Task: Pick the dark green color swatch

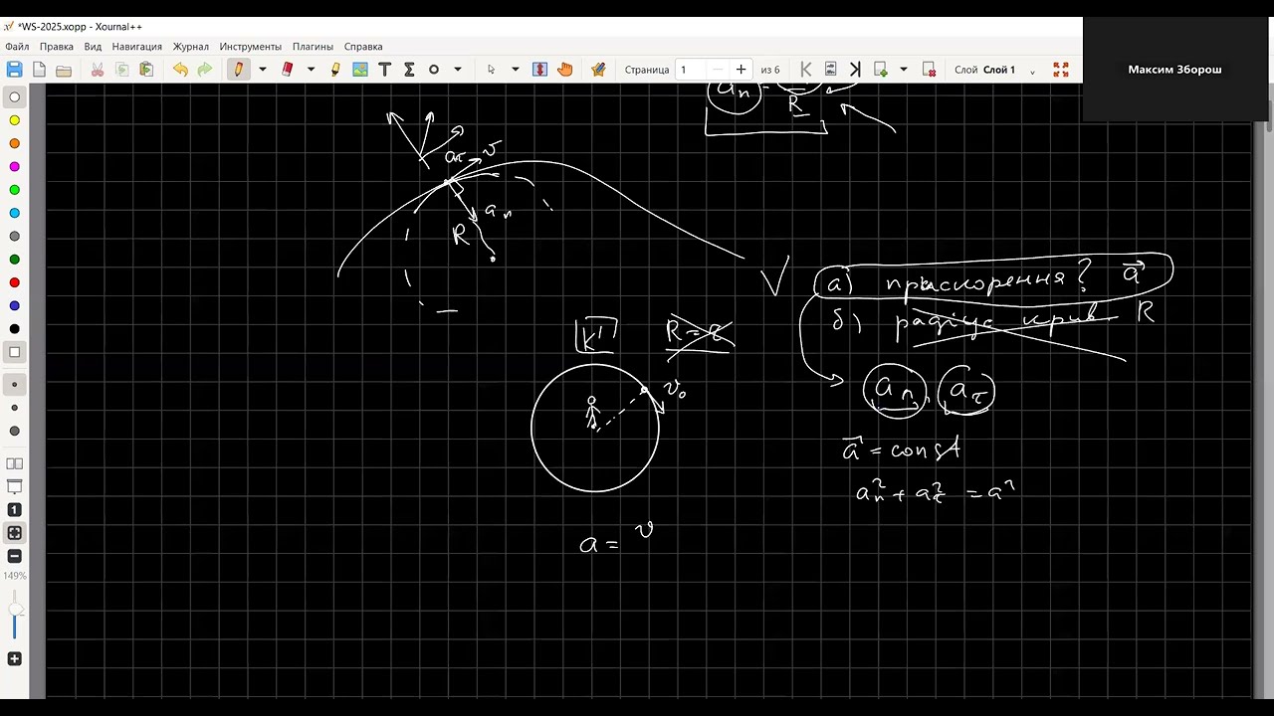Action: click(x=14, y=260)
